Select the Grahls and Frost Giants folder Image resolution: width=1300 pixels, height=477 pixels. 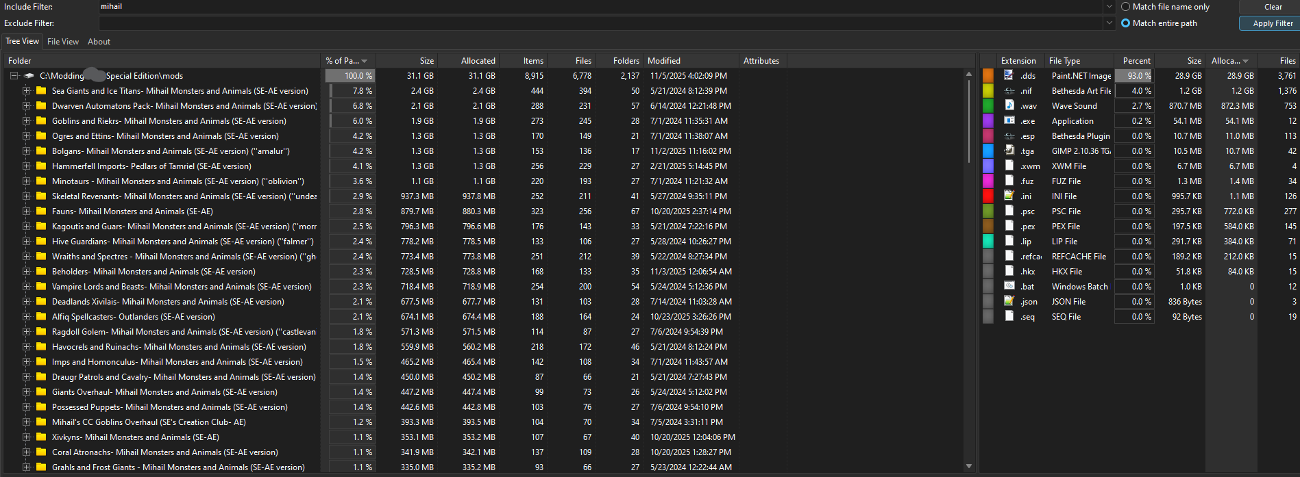point(178,467)
